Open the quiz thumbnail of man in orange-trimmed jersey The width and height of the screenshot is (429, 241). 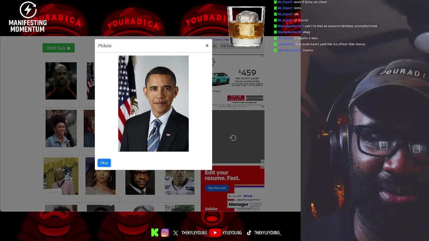point(61,81)
